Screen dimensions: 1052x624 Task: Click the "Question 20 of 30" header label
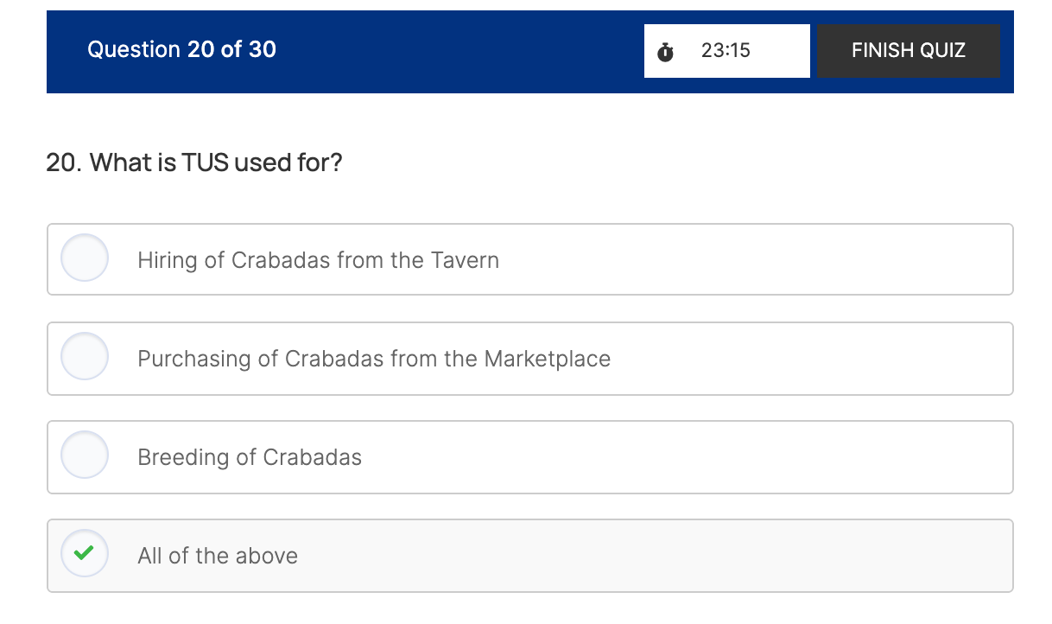coord(181,49)
